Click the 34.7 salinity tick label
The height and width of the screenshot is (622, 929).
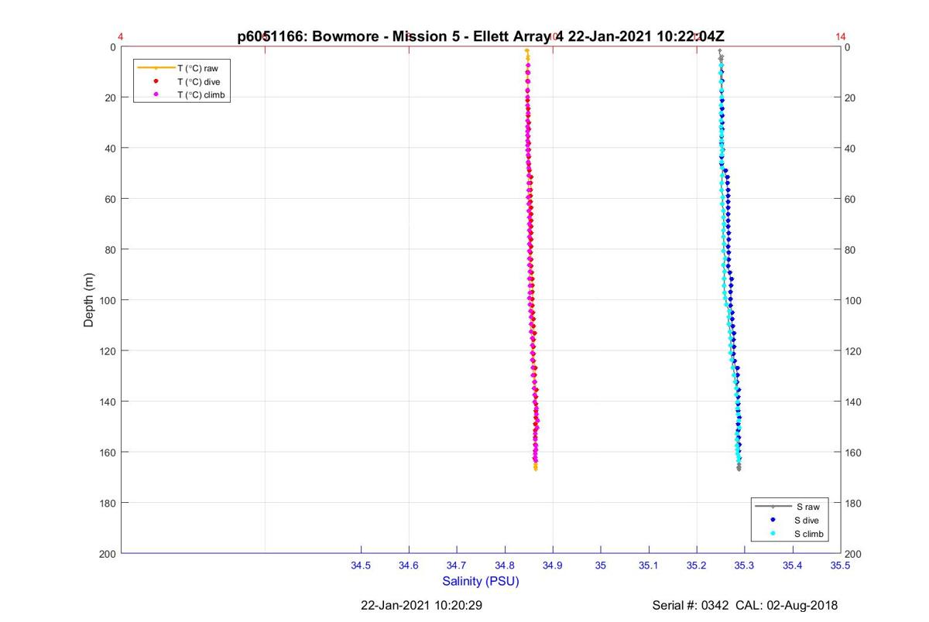point(457,566)
